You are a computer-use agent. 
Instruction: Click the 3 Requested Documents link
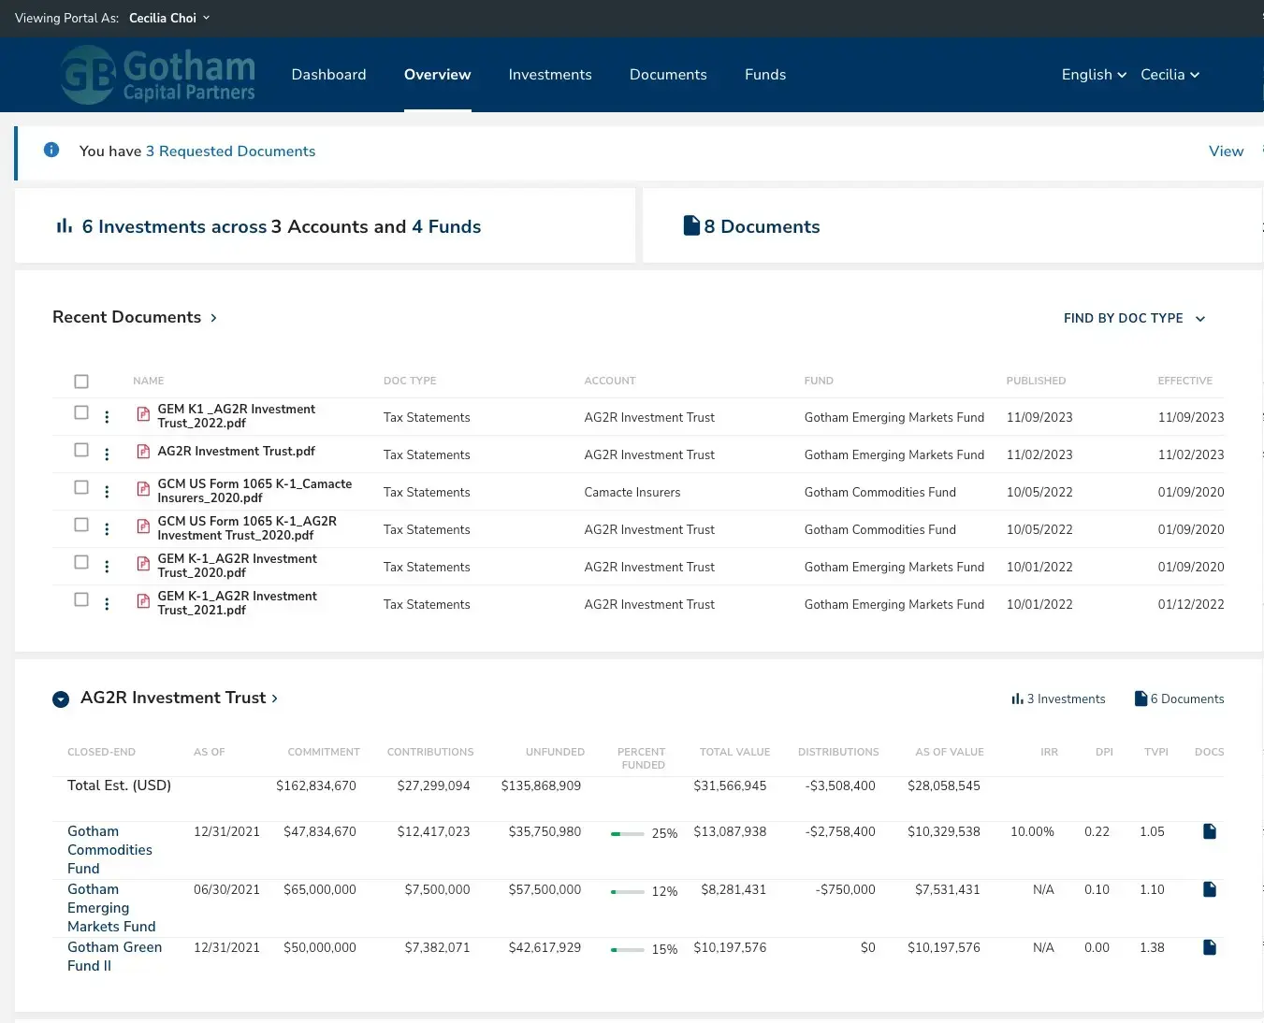pyautogui.click(x=230, y=151)
